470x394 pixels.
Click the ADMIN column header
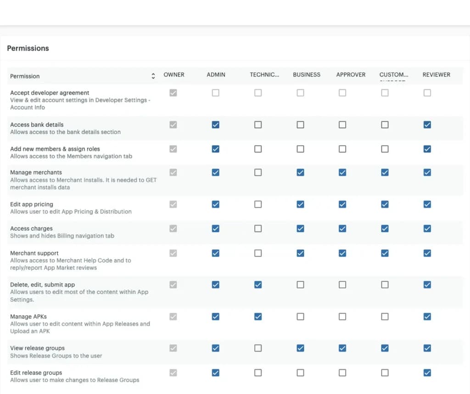click(x=216, y=75)
